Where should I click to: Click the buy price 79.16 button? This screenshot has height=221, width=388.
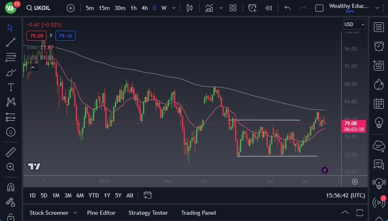[x=65, y=36]
